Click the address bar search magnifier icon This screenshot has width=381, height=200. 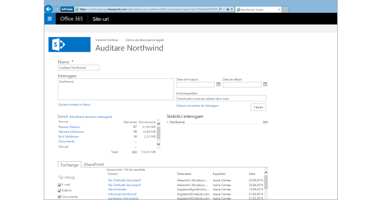click(x=220, y=9)
